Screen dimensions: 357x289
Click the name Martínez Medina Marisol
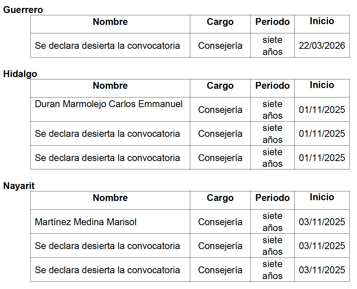tap(86, 222)
